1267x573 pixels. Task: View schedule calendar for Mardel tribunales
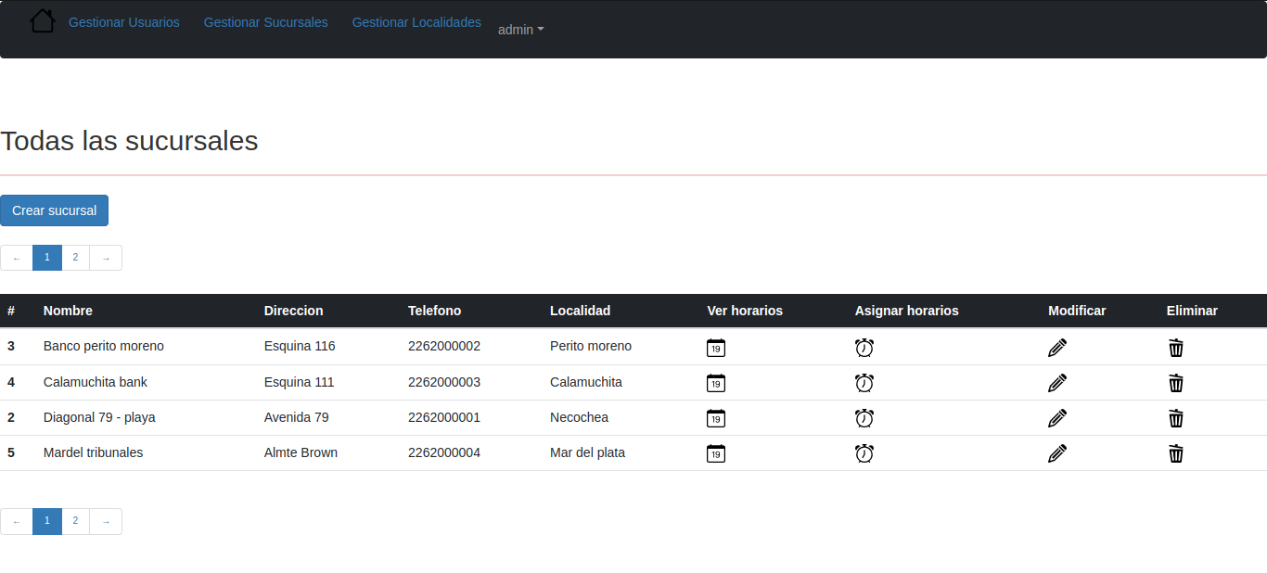click(x=715, y=453)
